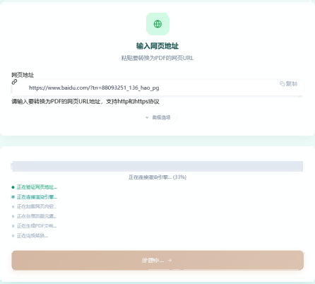Click the green globe icon above the heading

[157, 24]
